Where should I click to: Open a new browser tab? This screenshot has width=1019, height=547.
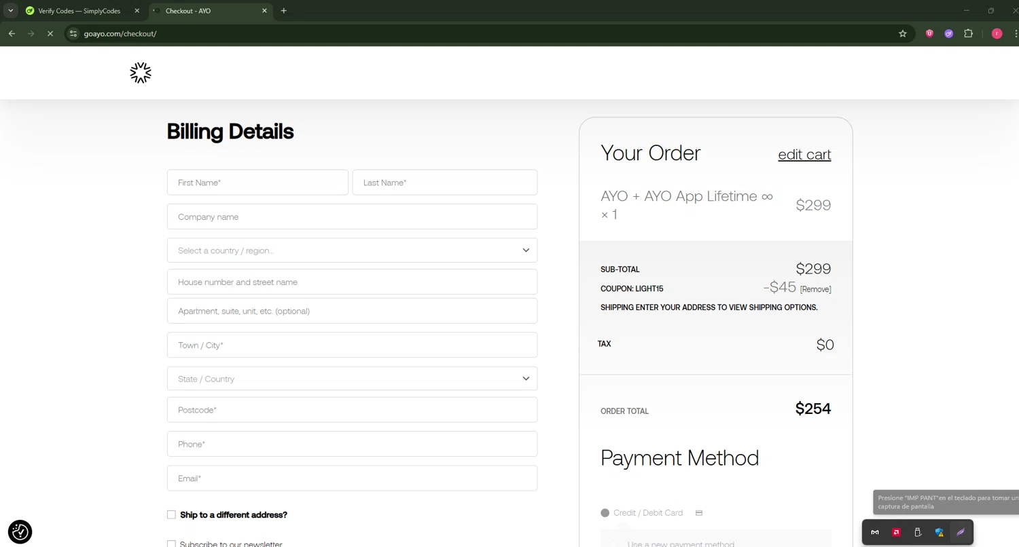coord(284,11)
